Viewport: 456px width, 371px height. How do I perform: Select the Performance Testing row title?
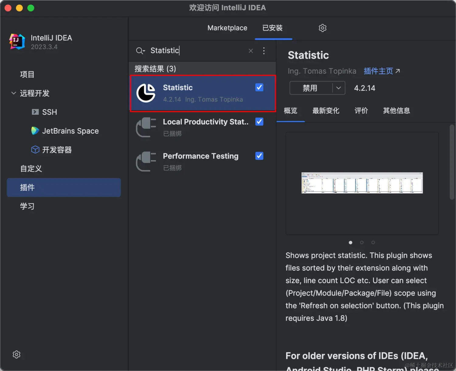pos(201,156)
